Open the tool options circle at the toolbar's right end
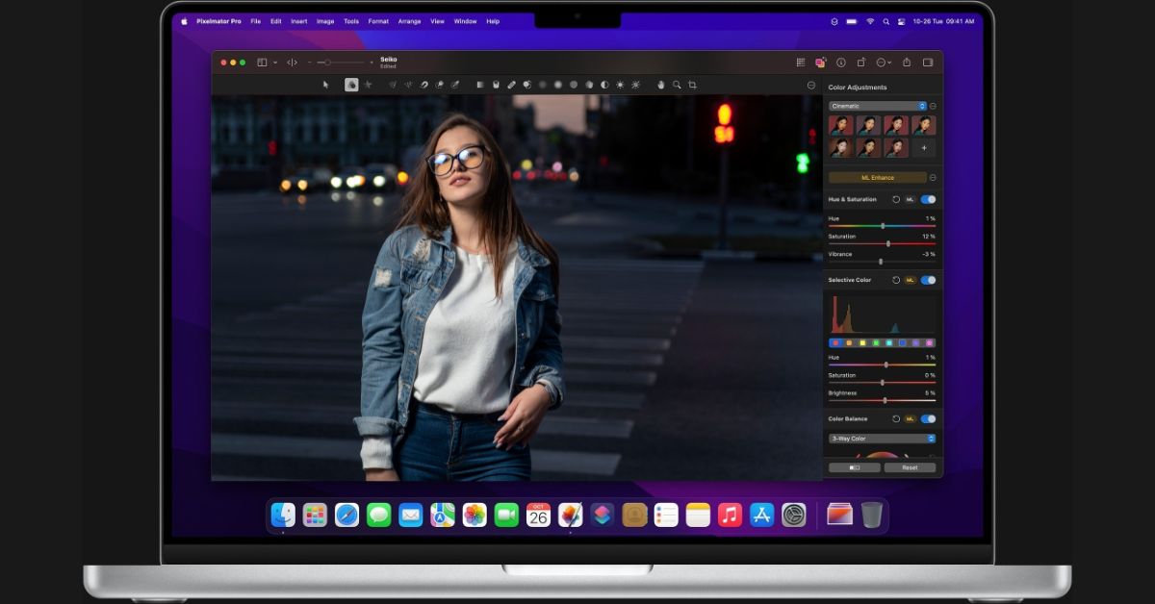Viewport: 1155px width, 604px height. tap(811, 85)
